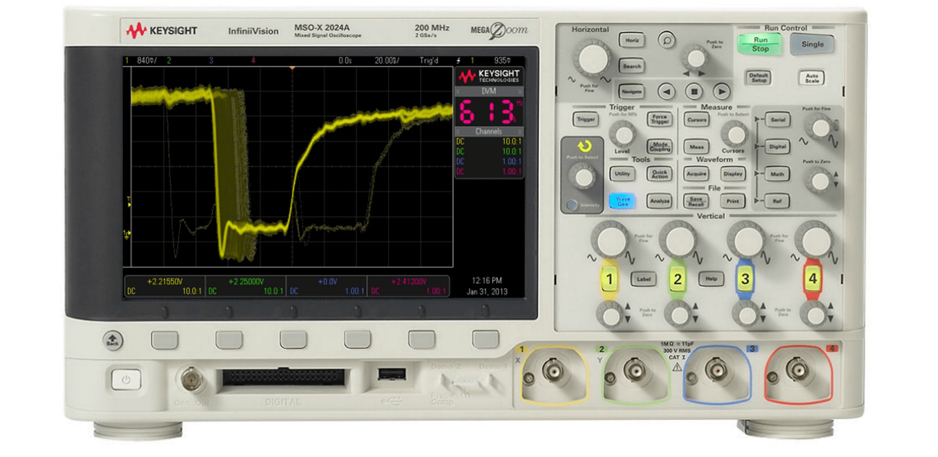Open the Quick Action menu
938x457 pixels.
click(x=659, y=174)
